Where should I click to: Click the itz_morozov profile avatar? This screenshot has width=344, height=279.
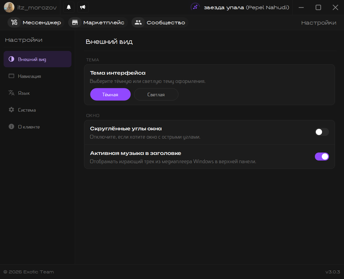tap(9, 7)
